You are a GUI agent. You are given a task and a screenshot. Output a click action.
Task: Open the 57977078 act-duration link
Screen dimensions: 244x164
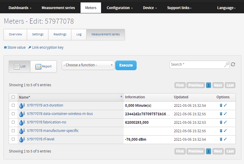[x=45, y=105]
